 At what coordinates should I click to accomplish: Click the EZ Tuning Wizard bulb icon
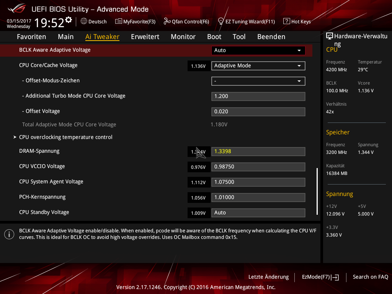[221, 21]
